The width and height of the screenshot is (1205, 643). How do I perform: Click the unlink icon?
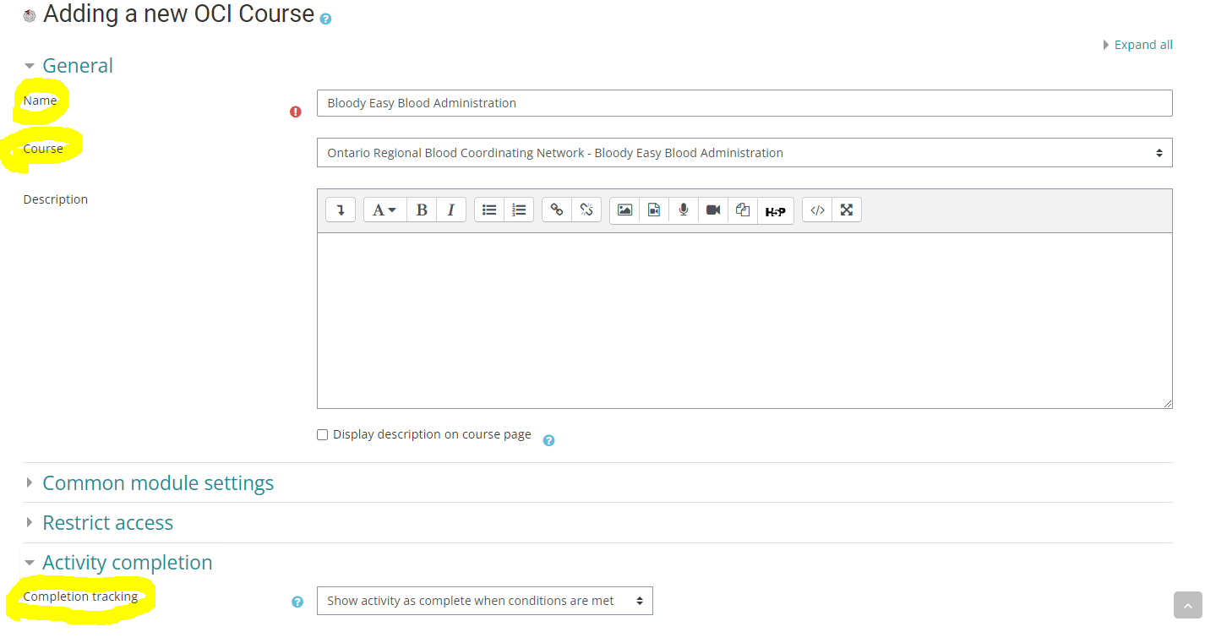[586, 210]
